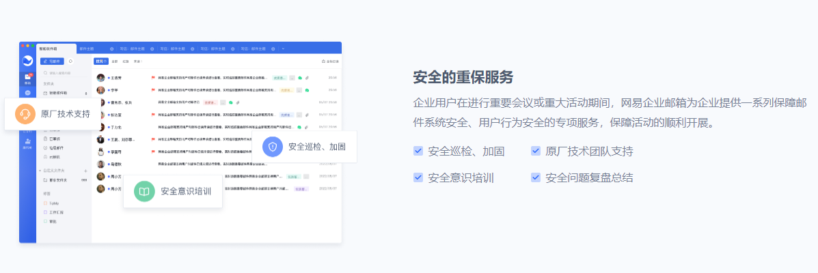Toggle the 安全巡检、加固 checkbox

(418, 151)
